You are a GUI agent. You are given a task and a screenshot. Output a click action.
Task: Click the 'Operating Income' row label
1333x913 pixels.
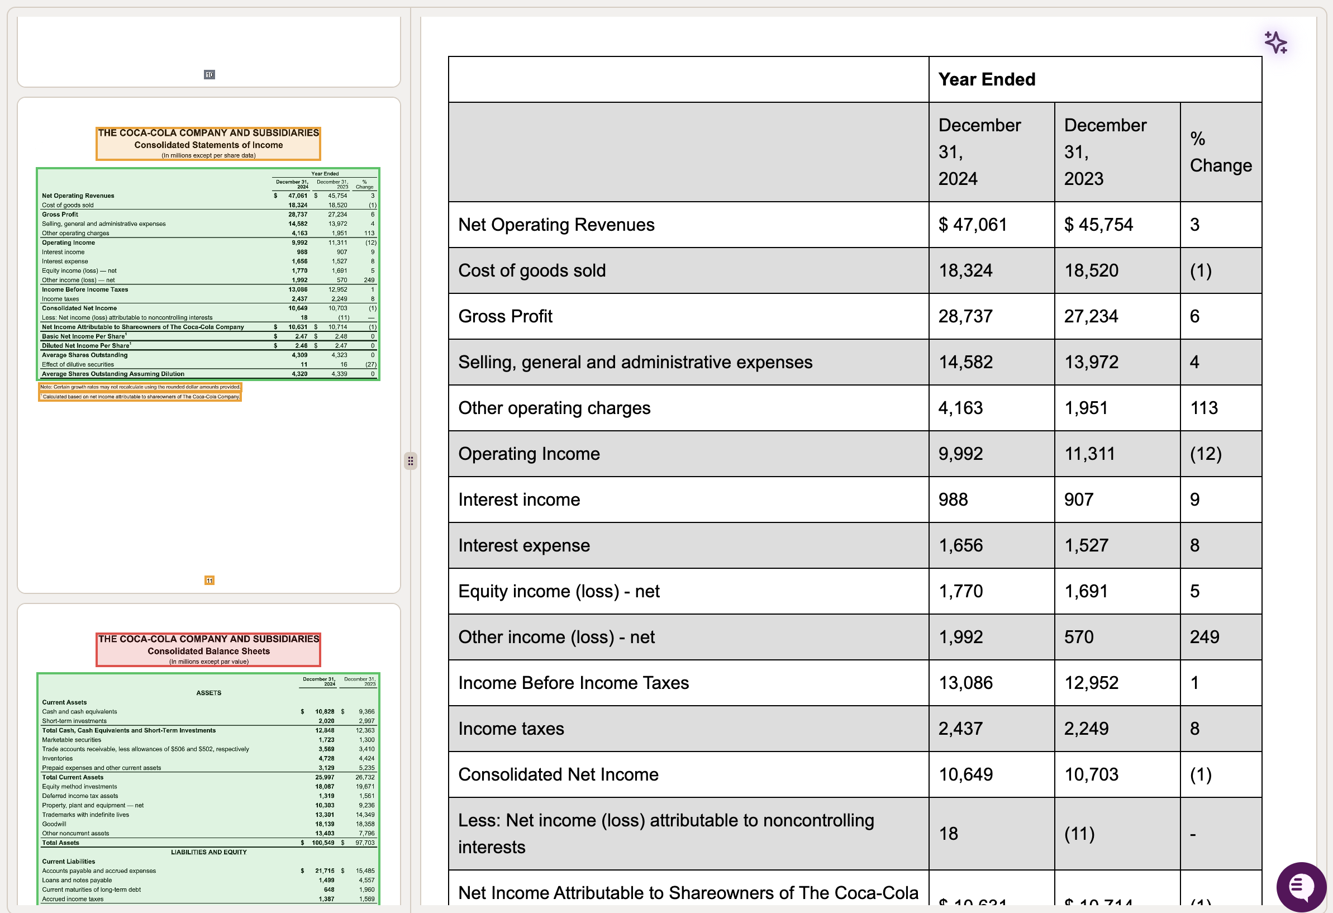point(688,454)
